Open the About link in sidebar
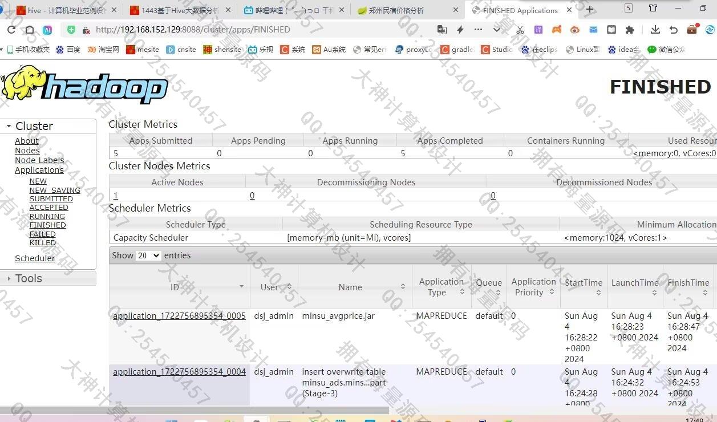Viewport: 717px width, 422px height. [27, 141]
